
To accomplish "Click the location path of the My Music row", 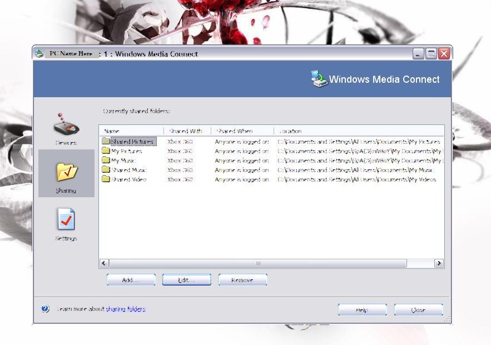I will [360, 161].
